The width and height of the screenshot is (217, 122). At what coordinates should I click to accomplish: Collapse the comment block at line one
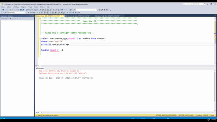coord(40,18)
